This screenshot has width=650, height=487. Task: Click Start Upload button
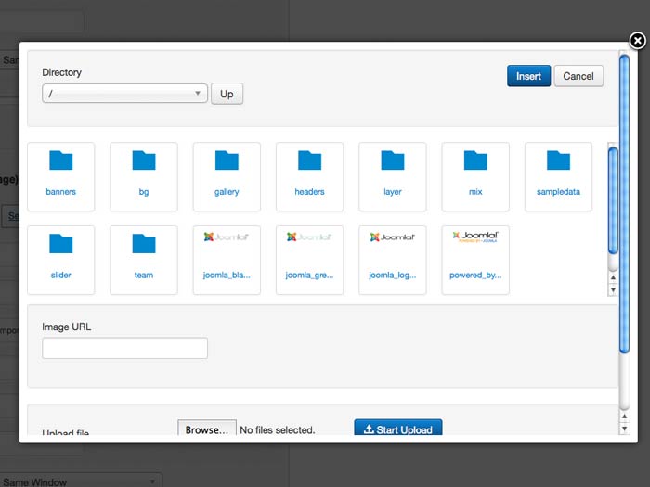point(397,429)
